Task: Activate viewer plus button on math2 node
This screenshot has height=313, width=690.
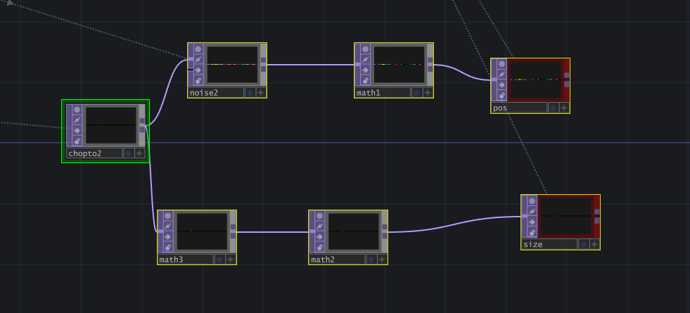Action: 381,260
